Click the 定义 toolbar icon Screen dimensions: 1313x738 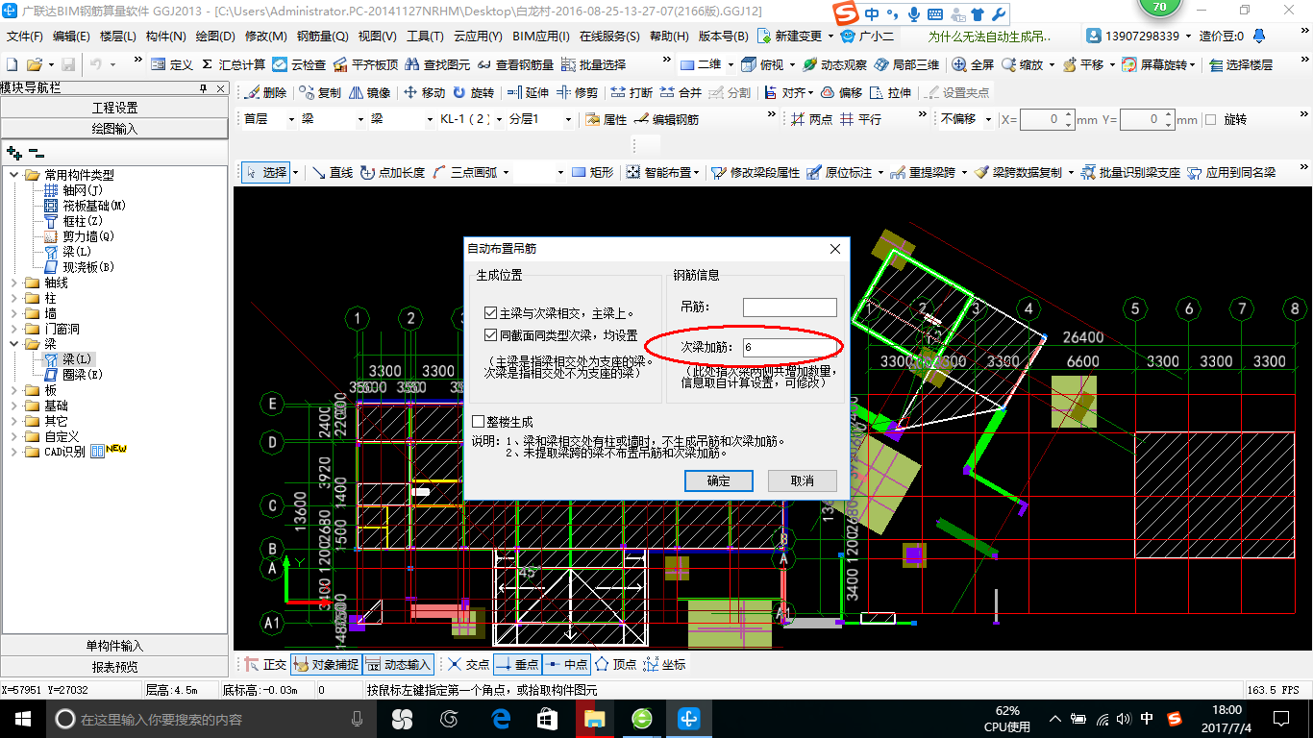(x=172, y=64)
